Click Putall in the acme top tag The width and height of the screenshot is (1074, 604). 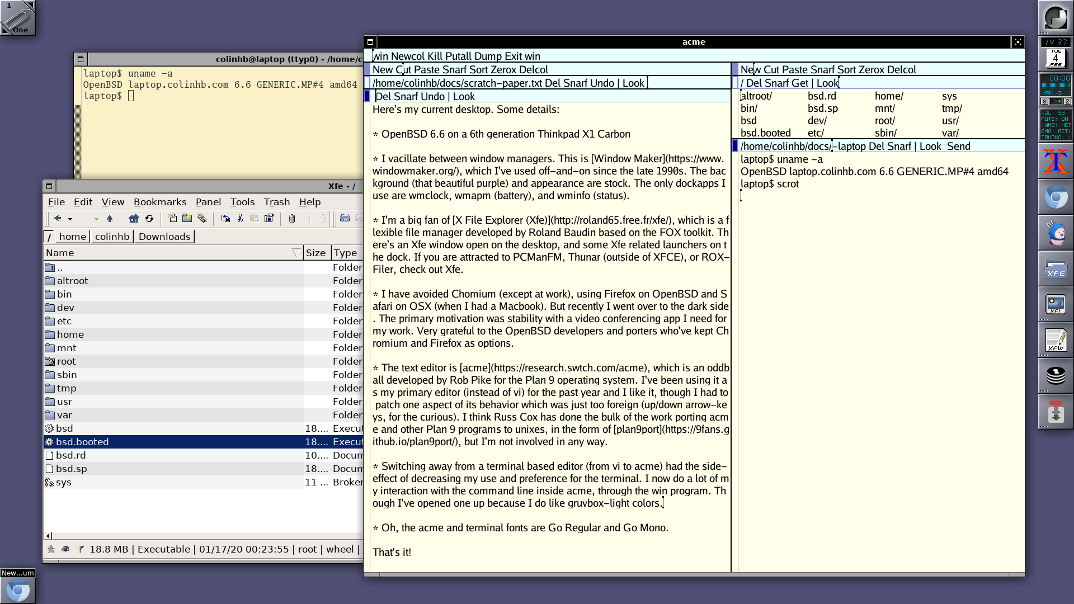458,56
